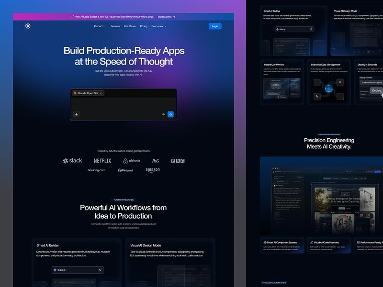
Task: Open the Claude Open 3.5 model selector
Action: click(x=88, y=93)
